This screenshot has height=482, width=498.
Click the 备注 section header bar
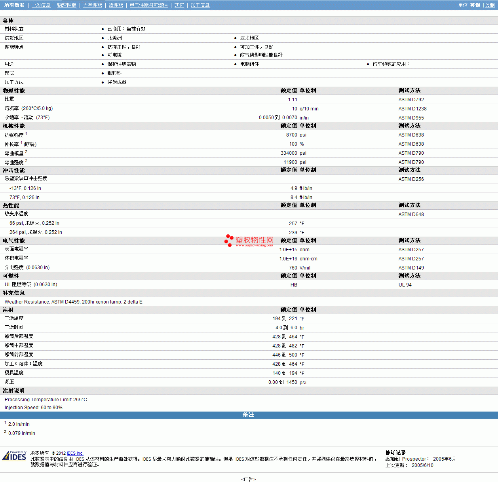point(249,415)
